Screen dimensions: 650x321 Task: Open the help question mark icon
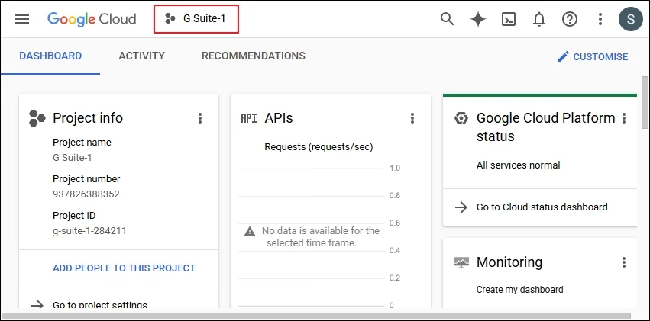(x=570, y=19)
